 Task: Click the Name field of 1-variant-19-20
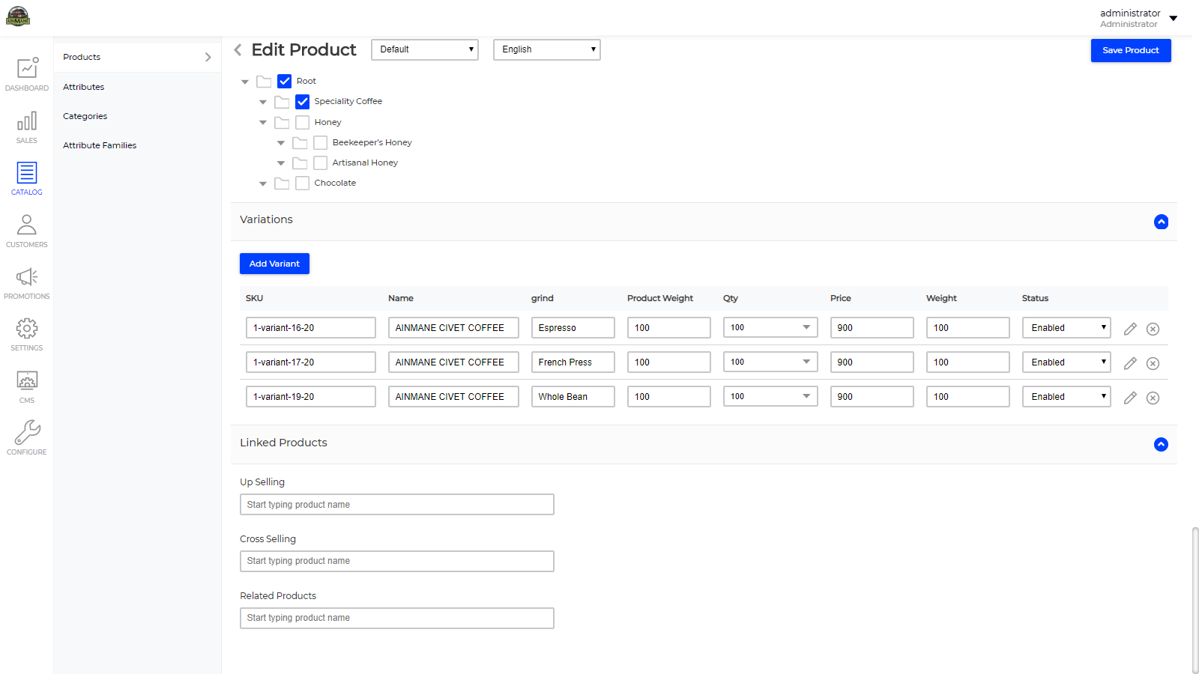point(453,397)
